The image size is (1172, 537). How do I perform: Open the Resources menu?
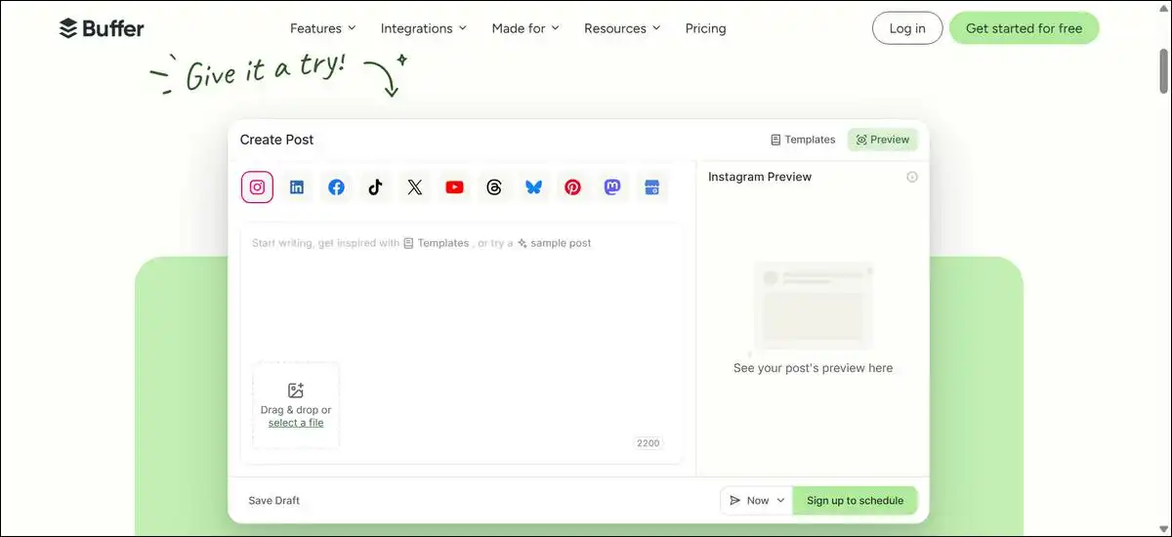coord(622,28)
